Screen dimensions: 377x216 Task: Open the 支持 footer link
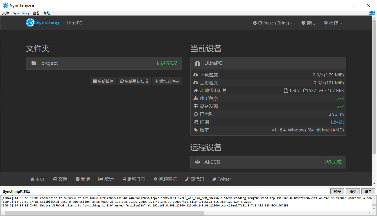(x=83, y=179)
